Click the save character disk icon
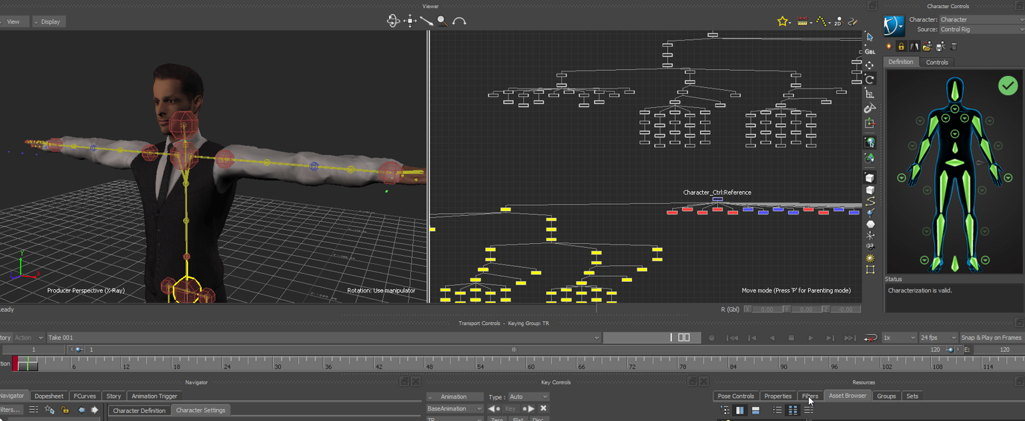The image size is (1025, 421). (x=940, y=46)
